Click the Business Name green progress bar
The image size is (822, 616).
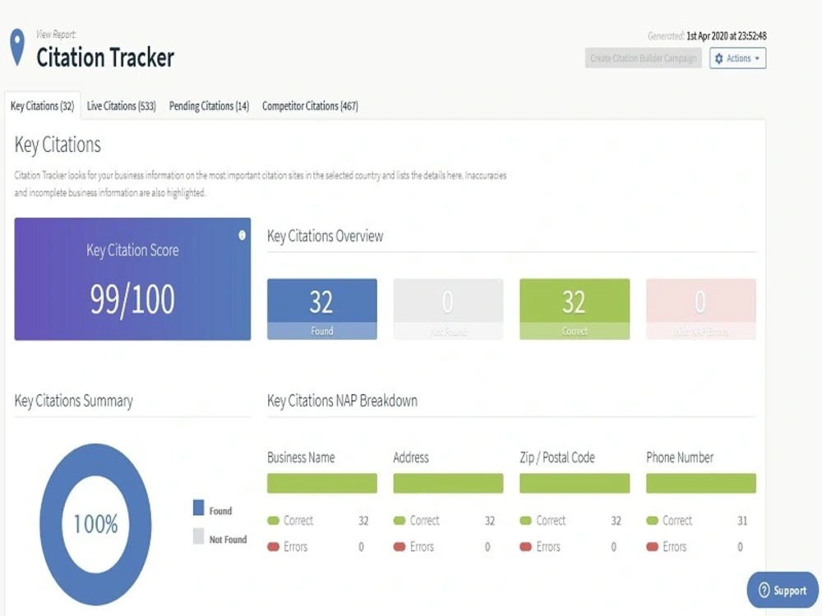tap(322, 483)
